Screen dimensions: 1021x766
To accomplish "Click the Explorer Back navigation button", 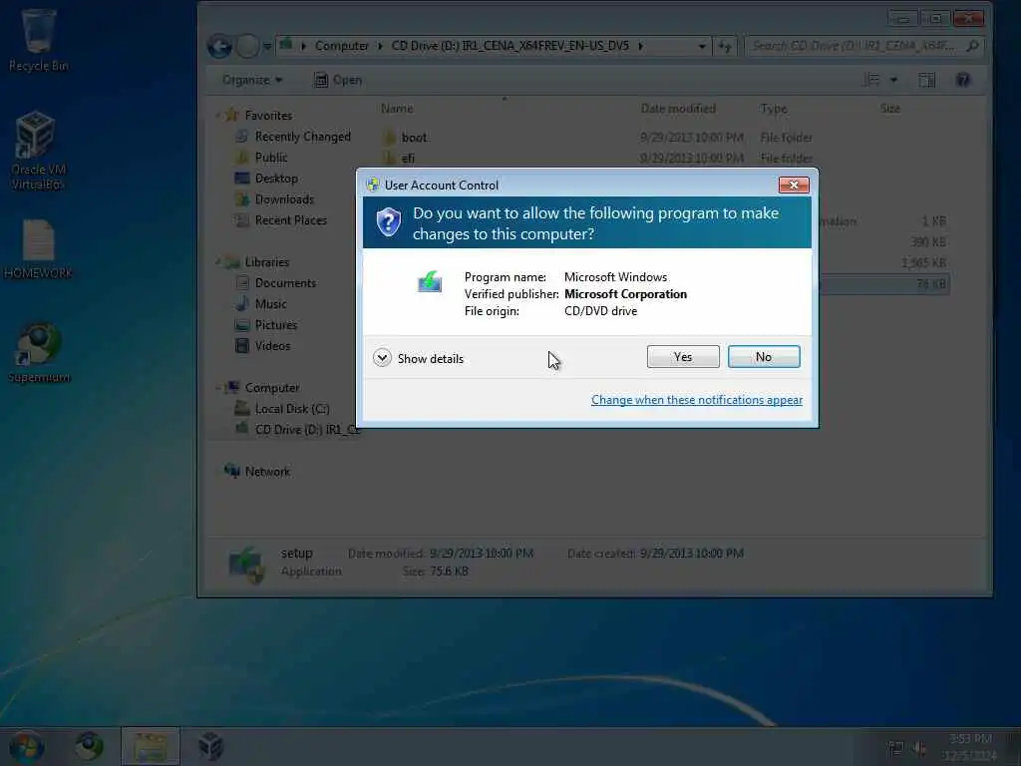I will [219, 46].
